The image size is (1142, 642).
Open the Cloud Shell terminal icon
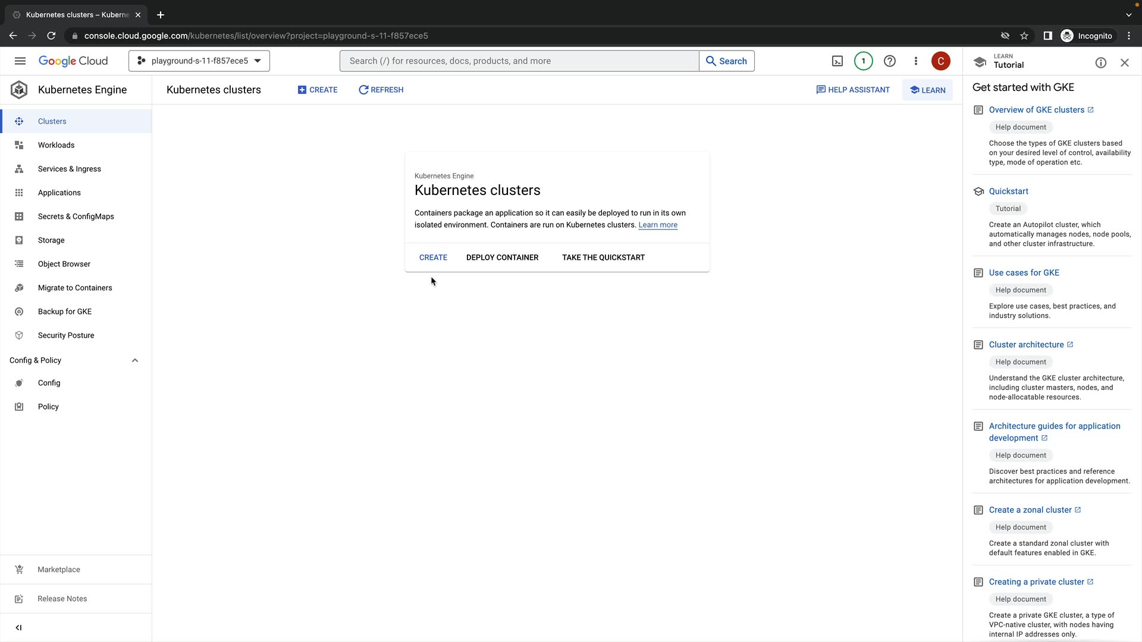(837, 61)
